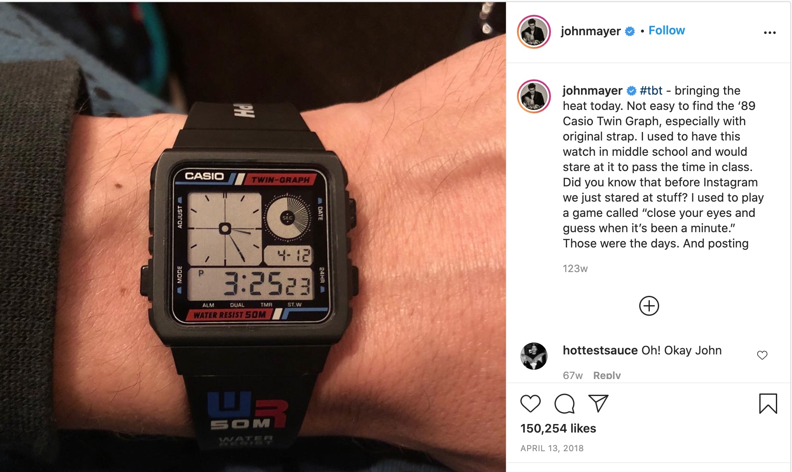Click the #tbt hashtag link
The height and width of the screenshot is (472, 792).
[x=651, y=90]
